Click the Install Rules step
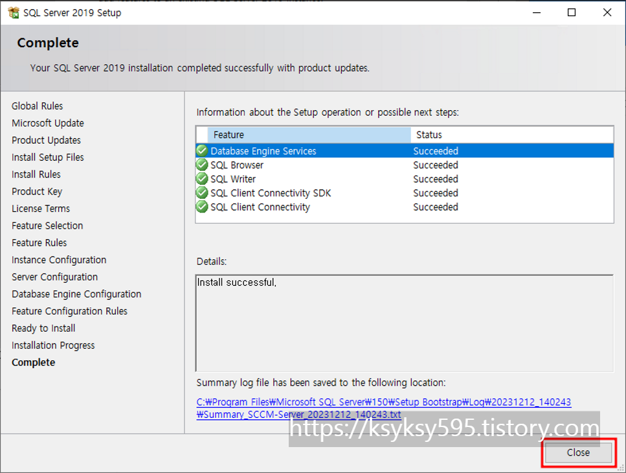Viewport: 626px width, 473px height. coord(36,174)
